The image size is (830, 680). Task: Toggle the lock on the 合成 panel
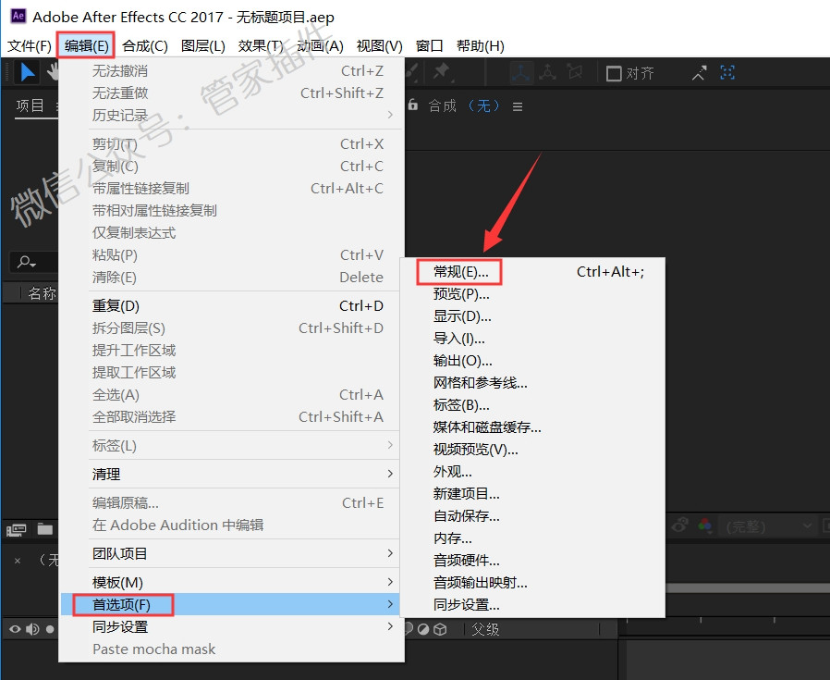click(x=413, y=105)
